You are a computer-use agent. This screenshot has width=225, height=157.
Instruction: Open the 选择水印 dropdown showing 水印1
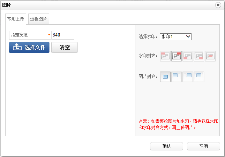175,36
